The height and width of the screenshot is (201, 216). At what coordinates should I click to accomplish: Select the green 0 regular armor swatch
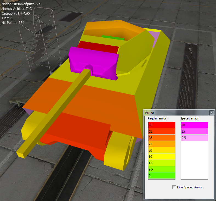click(161, 175)
